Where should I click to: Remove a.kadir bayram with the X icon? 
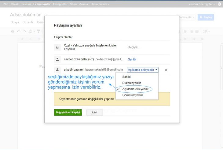[166, 70]
